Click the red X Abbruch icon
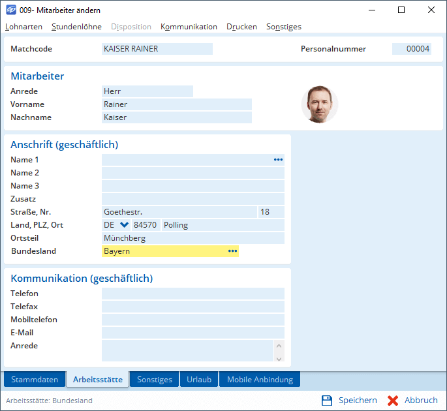447x411 pixels. coord(393,401)
